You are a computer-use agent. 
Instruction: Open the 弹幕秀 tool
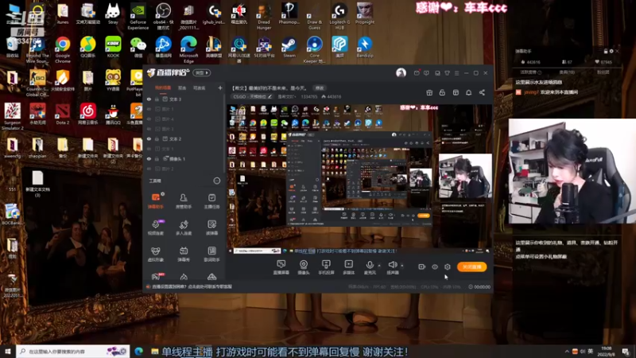click(184, 254)
